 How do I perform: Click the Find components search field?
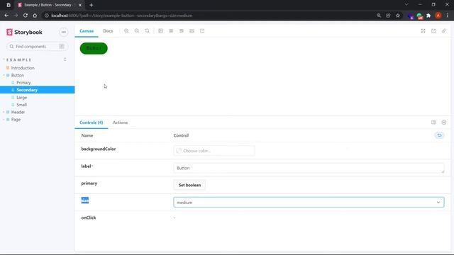click(x=37, y=46)
